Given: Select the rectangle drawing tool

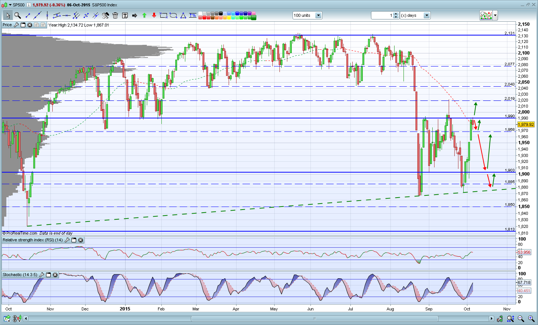Looking at the screenshot, I should click(164, 15).
